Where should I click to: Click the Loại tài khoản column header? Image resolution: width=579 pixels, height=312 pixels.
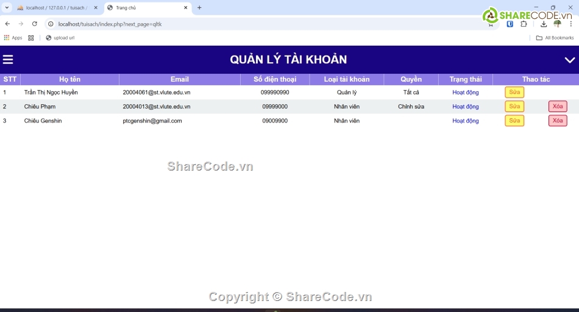click(347, 79)
